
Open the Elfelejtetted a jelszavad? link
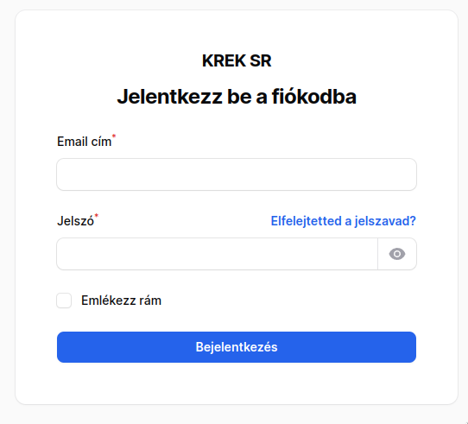[344, 221]
